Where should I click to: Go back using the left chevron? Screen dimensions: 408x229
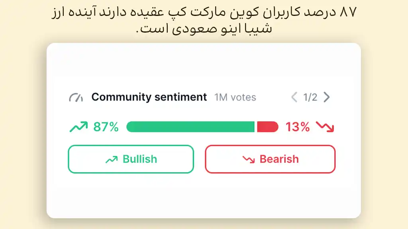click(x=294, y=97)
